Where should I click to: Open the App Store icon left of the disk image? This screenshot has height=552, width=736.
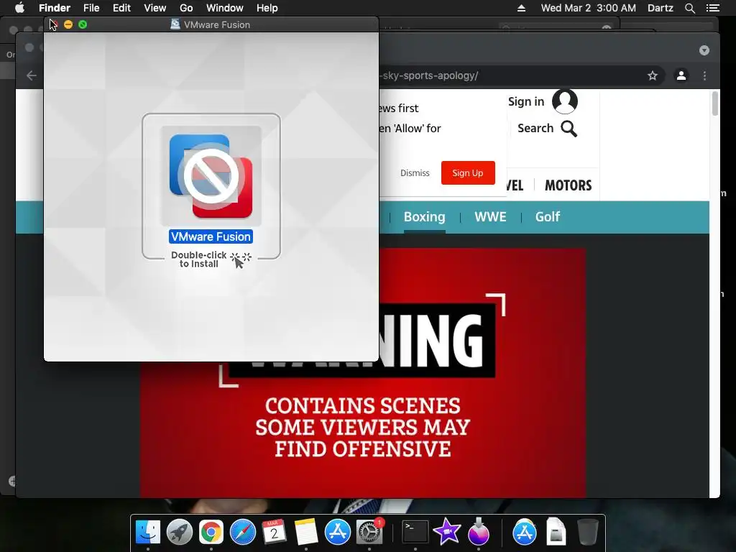tap(524, 533)
